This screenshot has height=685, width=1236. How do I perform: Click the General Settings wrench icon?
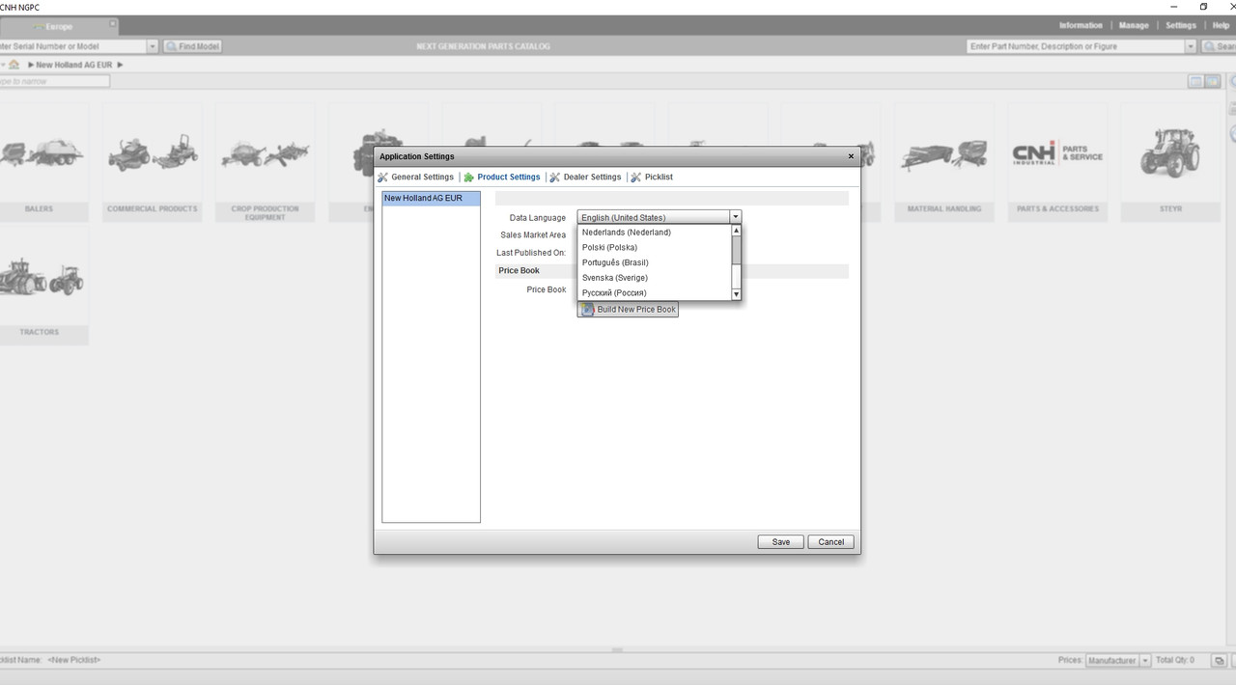[383, 178]
